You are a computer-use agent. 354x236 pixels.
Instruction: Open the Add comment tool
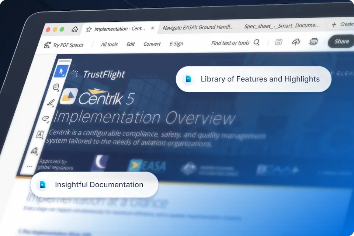click(57, 87)
